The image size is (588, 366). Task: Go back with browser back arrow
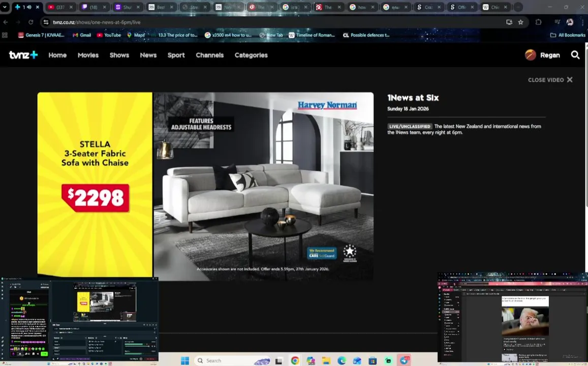(x=6, y=22)
